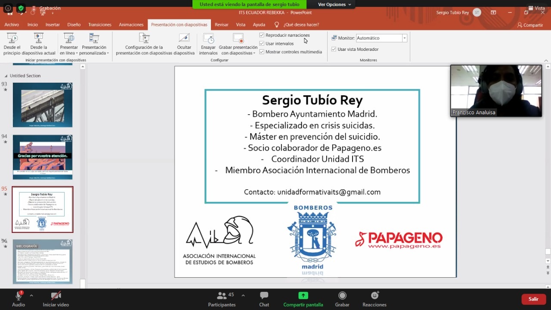This screenshot has width=551, height=310.
Task: Click Bomberos Madrid crest image
Action: tap(312, 238)
